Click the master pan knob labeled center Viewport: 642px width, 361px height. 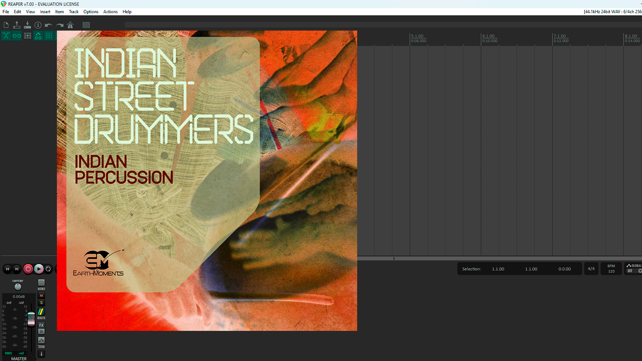(x=18, y=287)
